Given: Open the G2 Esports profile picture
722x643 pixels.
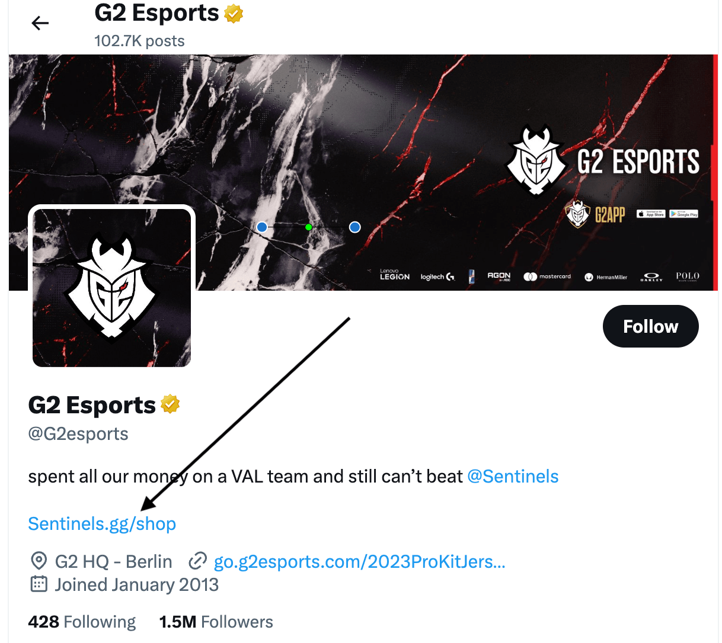Looking at the screenshot, I should (111, 287).
